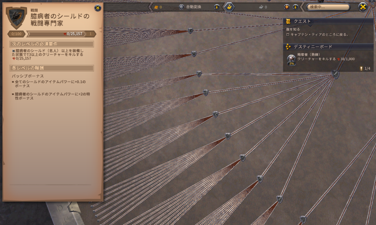Select the topmost shield node on the board
376x225 pixels.
click(x=190, y=31)
